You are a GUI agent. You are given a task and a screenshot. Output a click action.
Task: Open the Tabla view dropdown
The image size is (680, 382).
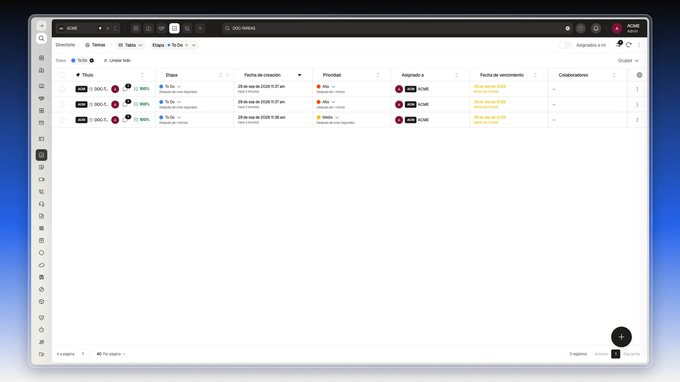tap(130, 45)
